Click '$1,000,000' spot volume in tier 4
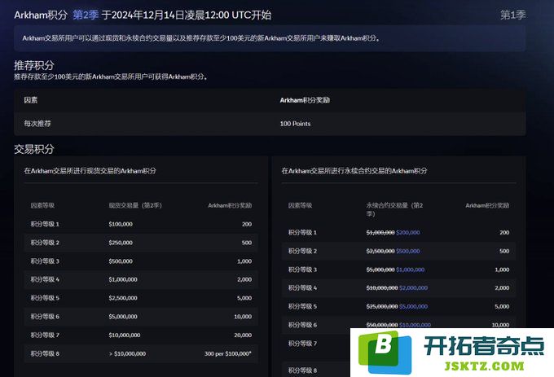This screenshot has width=554, height=377. (123, 279)
